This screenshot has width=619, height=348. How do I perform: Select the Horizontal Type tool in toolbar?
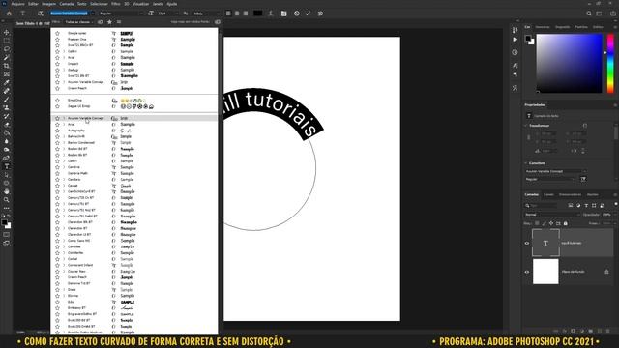(x=7, y=166)
